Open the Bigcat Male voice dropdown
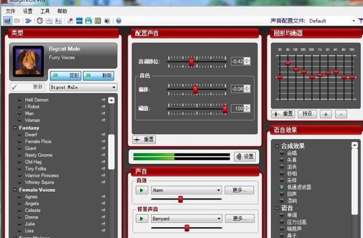Viewport: 363px width, 238px height. (83, 87)
